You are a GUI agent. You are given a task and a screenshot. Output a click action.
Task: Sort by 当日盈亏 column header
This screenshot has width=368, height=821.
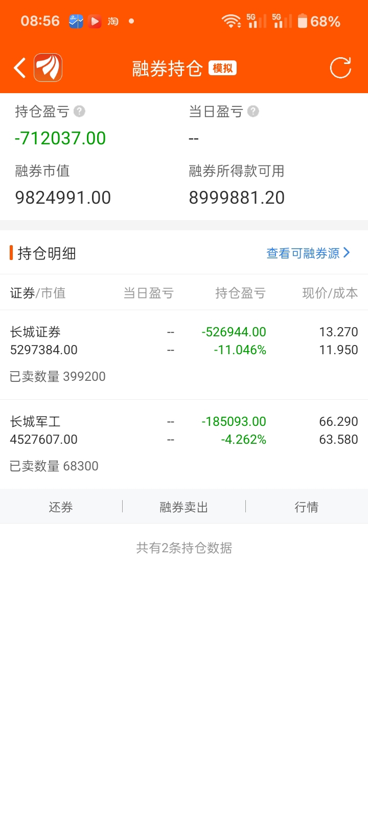point(149,293)
